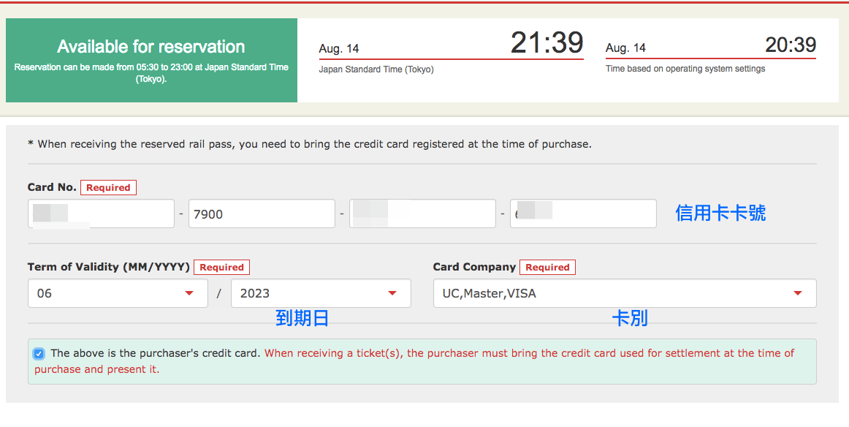Click the Term of Validity (MM/YYYY) label
849x427 pixels.
click(x=109, y=267)
